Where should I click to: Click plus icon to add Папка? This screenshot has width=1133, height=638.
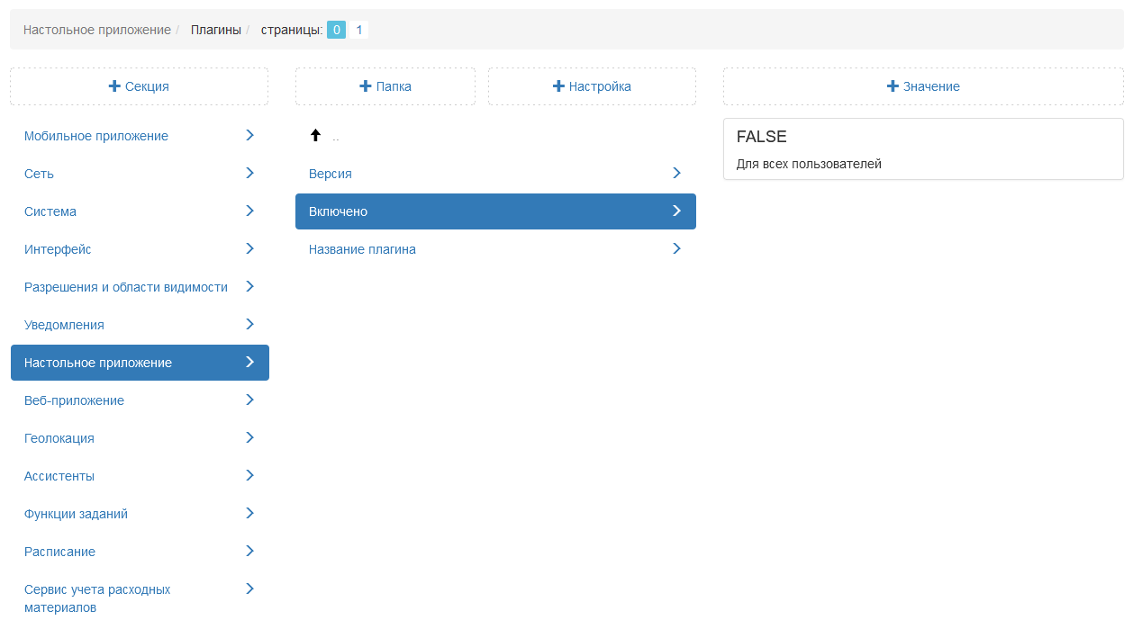pos(366,86)
